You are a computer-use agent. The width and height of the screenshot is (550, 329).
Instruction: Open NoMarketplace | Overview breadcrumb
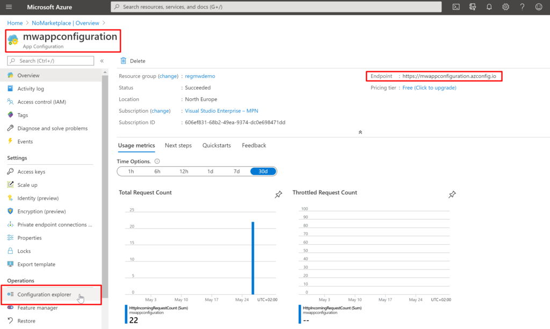click(65, 23)
